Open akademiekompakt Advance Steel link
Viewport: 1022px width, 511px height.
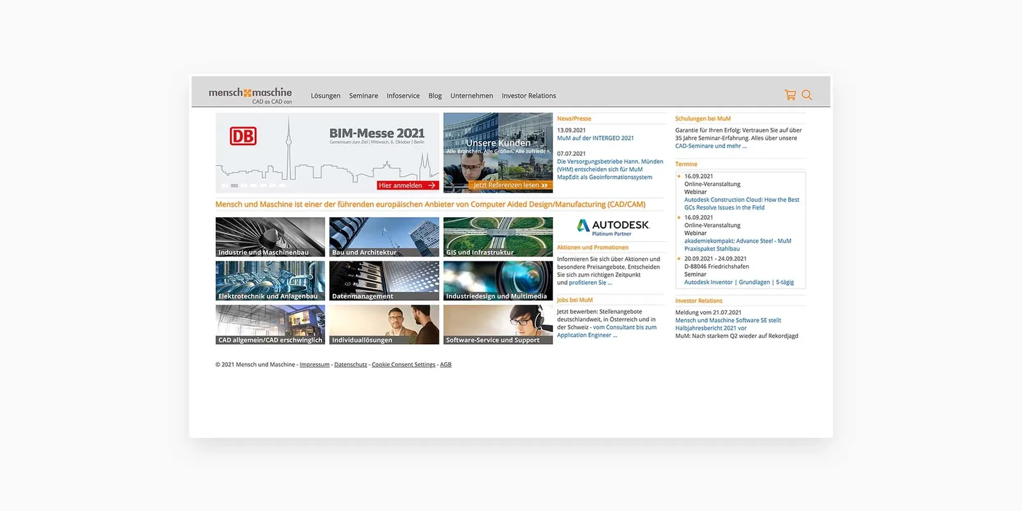point(738,245)
